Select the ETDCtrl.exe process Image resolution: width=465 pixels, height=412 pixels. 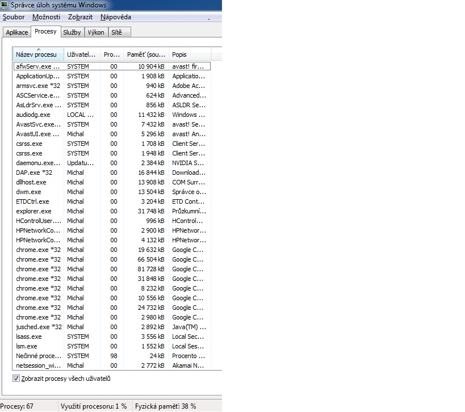[x=112, y=201]
